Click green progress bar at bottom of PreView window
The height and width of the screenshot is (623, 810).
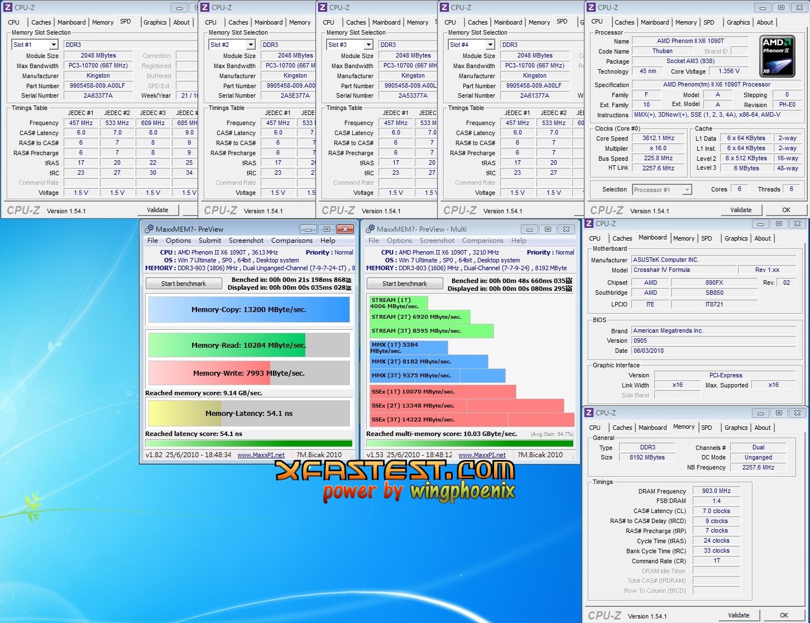pyautogui.click(x=249, y=444)
